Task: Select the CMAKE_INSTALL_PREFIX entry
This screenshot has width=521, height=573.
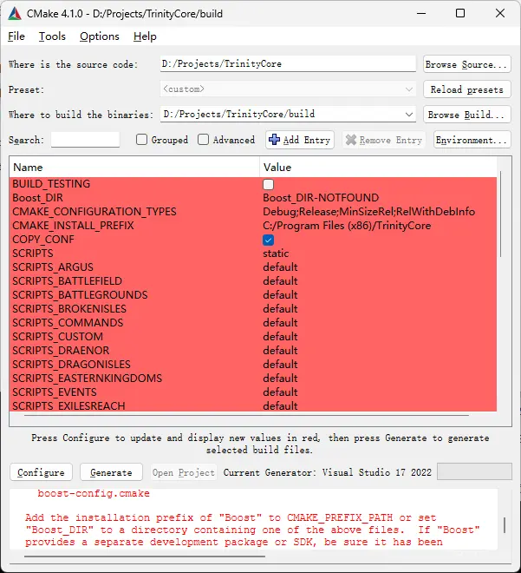Action: pyautogui.click(x=73, y=226)
